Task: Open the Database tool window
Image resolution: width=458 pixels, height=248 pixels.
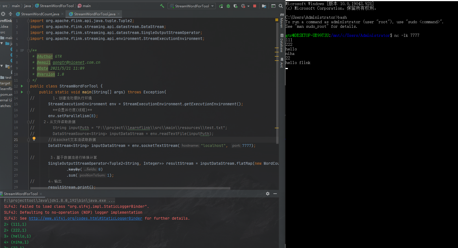Action: pyautogui.click(x=282, y=43)
